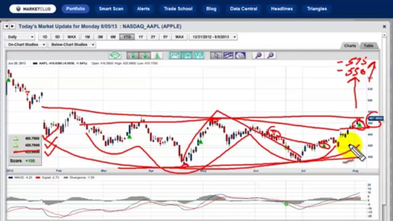Screen dimensions: 393x221
Task: Go to the next chart with the right arrow
Action: [x=12, y=26]
